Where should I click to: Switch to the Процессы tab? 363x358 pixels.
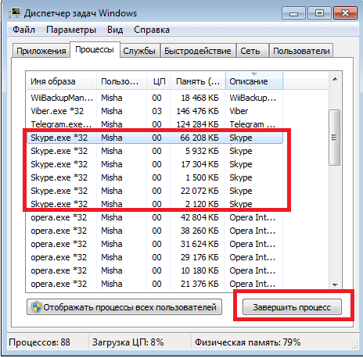[95, 49]
